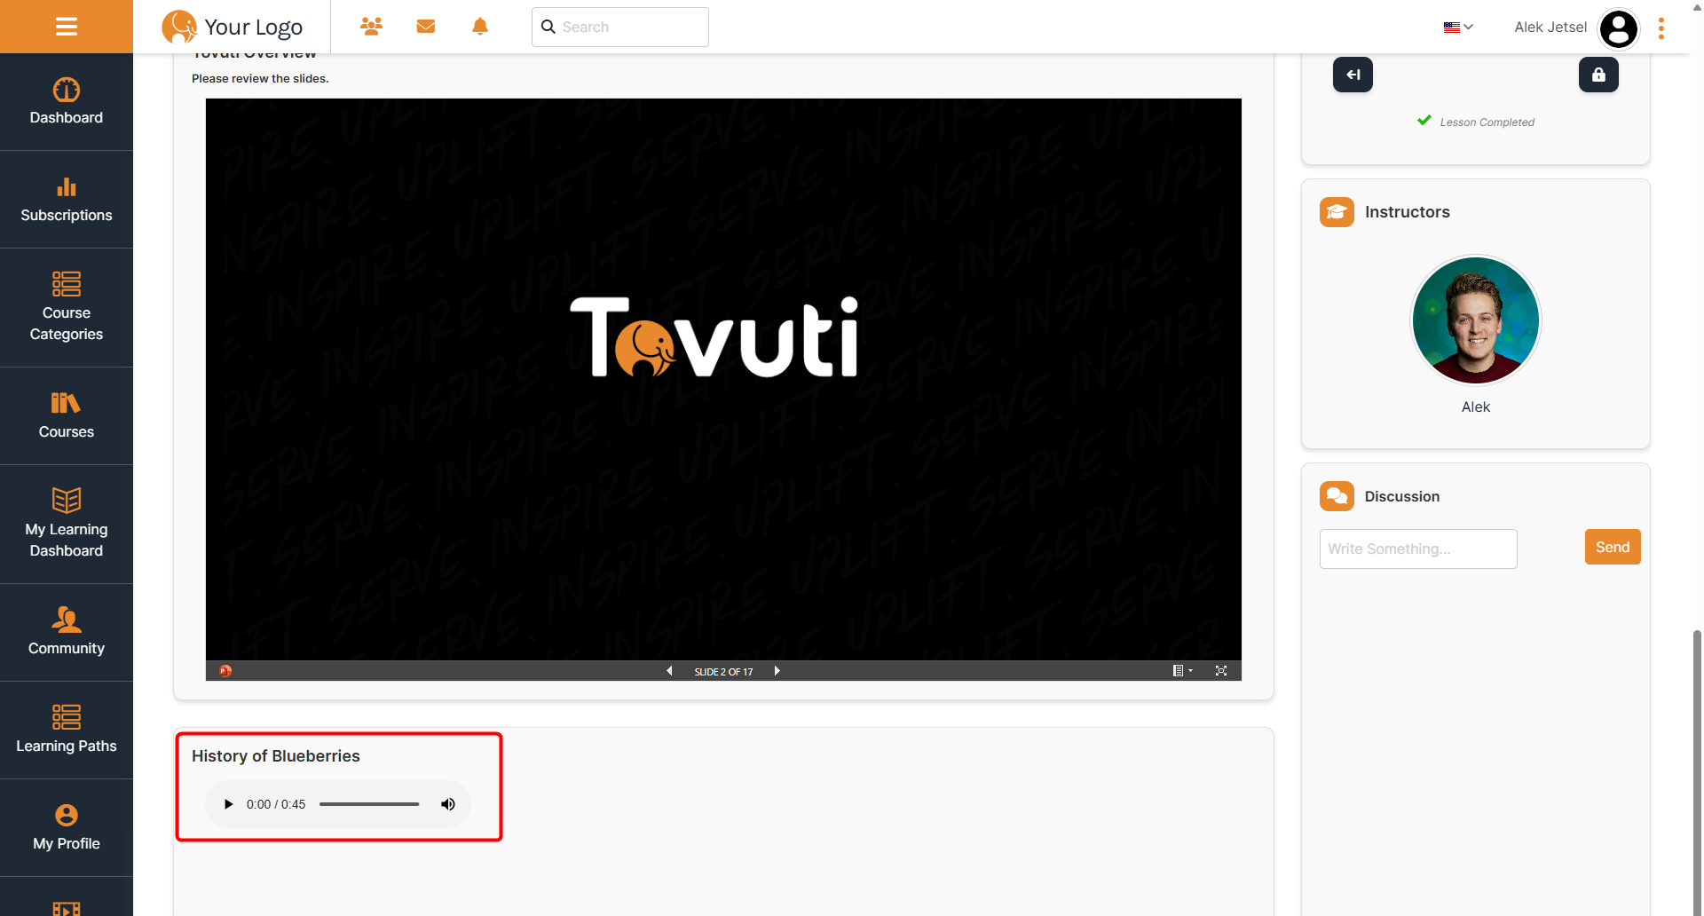Open the slide viewer menu dropdown
This screenshot has height=916, width=1704.
(x=1182, y=671)
